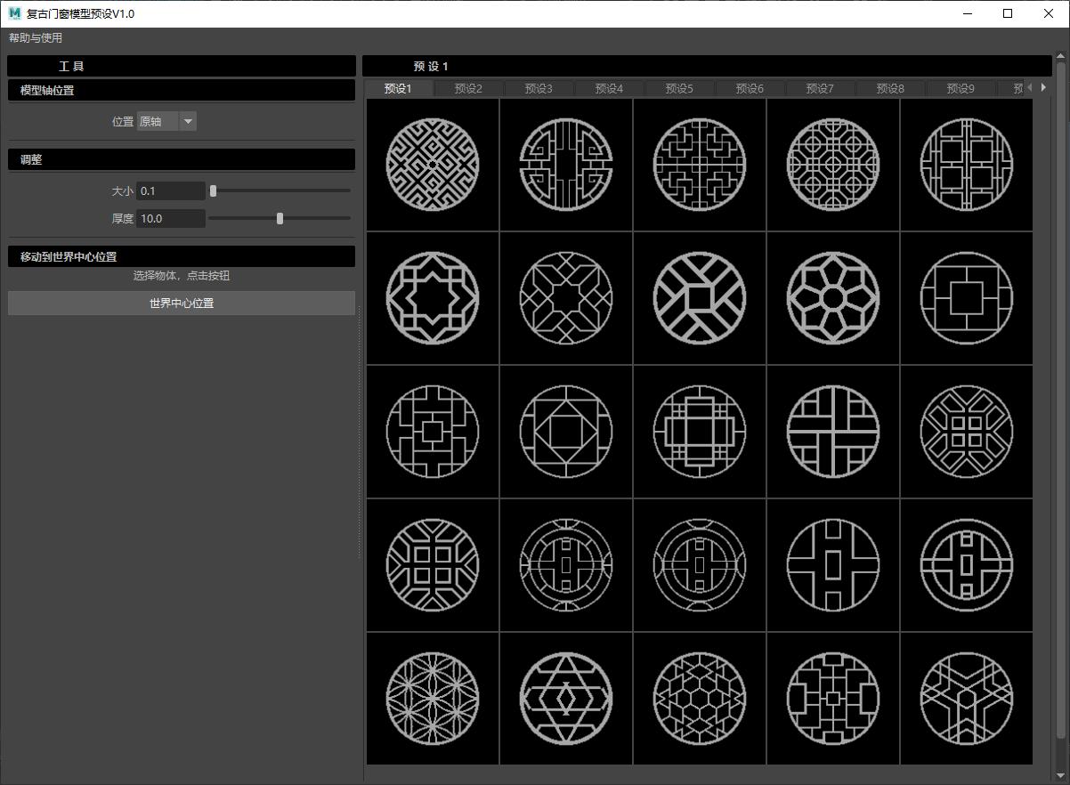The height and width of the screenshot is (785, 1070).
Task: Click the 厚度 slider handle
Action: click(280, 218)
